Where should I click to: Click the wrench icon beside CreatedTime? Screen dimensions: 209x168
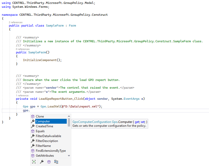(x=33, y=126)
